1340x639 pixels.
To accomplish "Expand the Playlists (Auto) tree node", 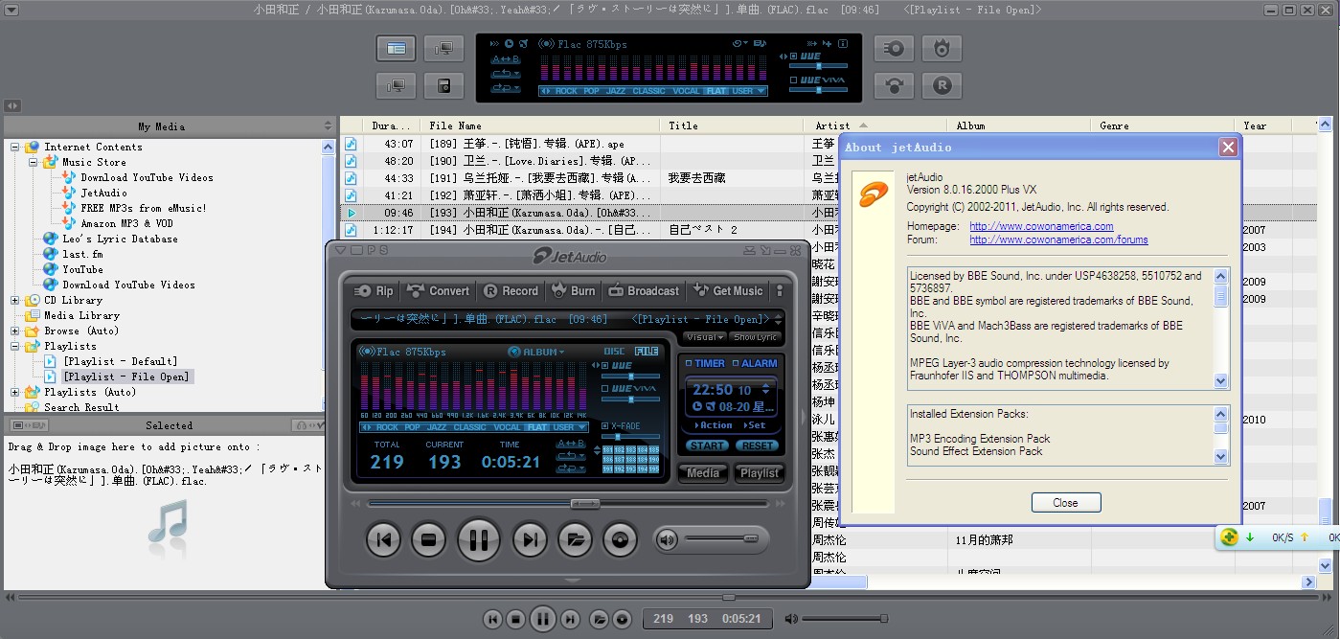I will tap(15, 392).
